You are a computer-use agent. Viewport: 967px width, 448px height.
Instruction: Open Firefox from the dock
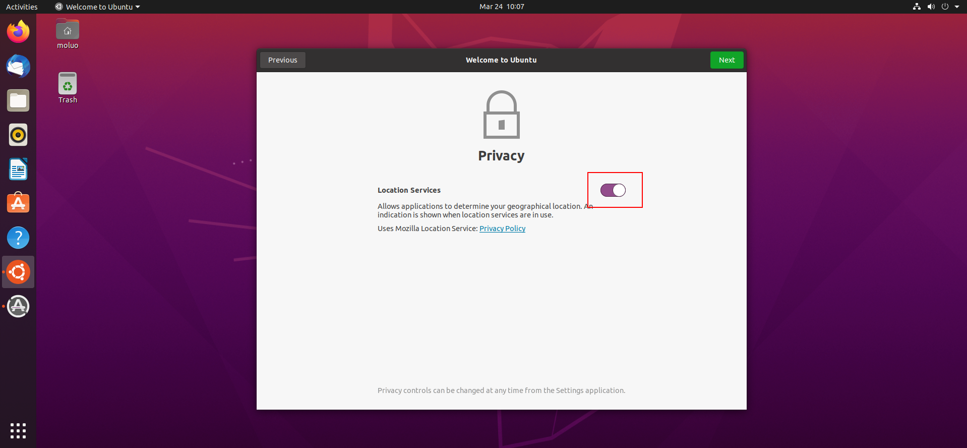[x=18, y=32]
